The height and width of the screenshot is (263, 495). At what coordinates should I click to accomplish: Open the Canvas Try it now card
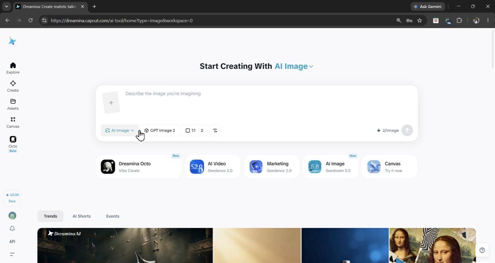tap(390, 167)
